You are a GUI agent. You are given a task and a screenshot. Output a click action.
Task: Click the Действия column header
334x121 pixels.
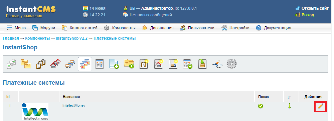(313, 97)
